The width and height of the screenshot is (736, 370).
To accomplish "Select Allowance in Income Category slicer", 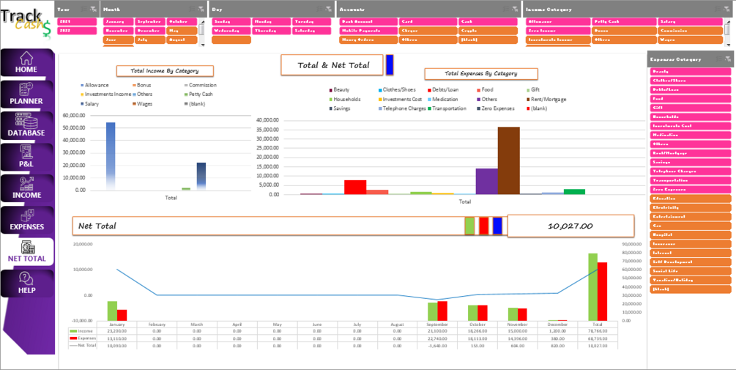I will [x=558, y=21].
